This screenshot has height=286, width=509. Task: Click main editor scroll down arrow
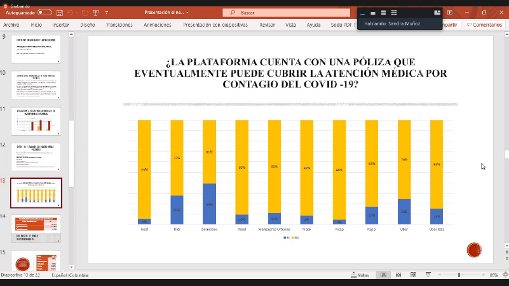[506, 246]
